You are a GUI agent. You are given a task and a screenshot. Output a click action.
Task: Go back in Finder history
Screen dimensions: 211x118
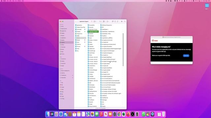coord(76,21)
